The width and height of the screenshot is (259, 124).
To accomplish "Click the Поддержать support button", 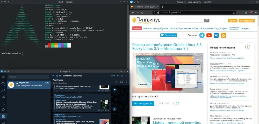I will [x=169, y=35].
